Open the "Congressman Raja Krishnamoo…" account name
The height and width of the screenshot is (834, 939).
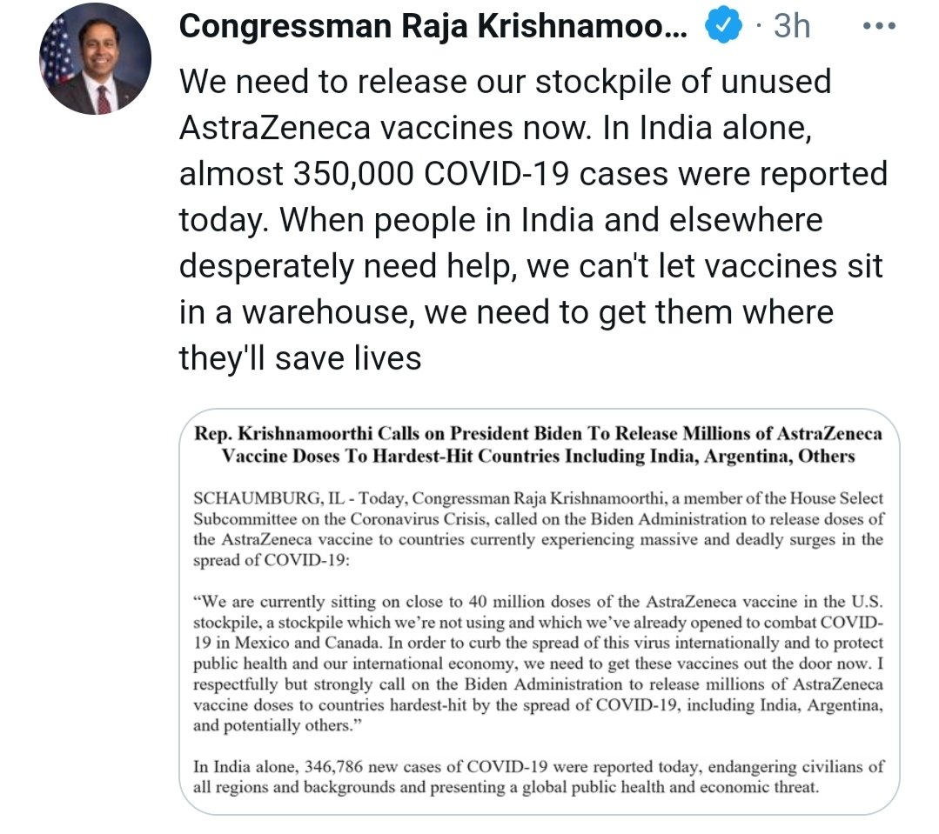pyautogui.click(x=433, y=27)
